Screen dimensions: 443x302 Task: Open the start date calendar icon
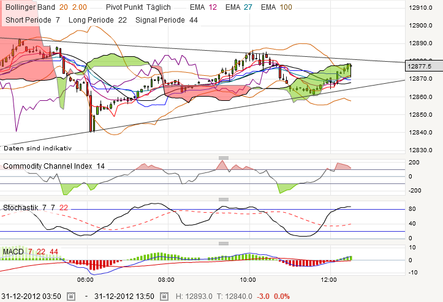(x=71, y=296)
